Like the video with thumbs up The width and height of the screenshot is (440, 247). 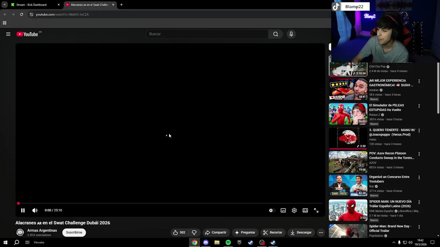pos(179,232)
